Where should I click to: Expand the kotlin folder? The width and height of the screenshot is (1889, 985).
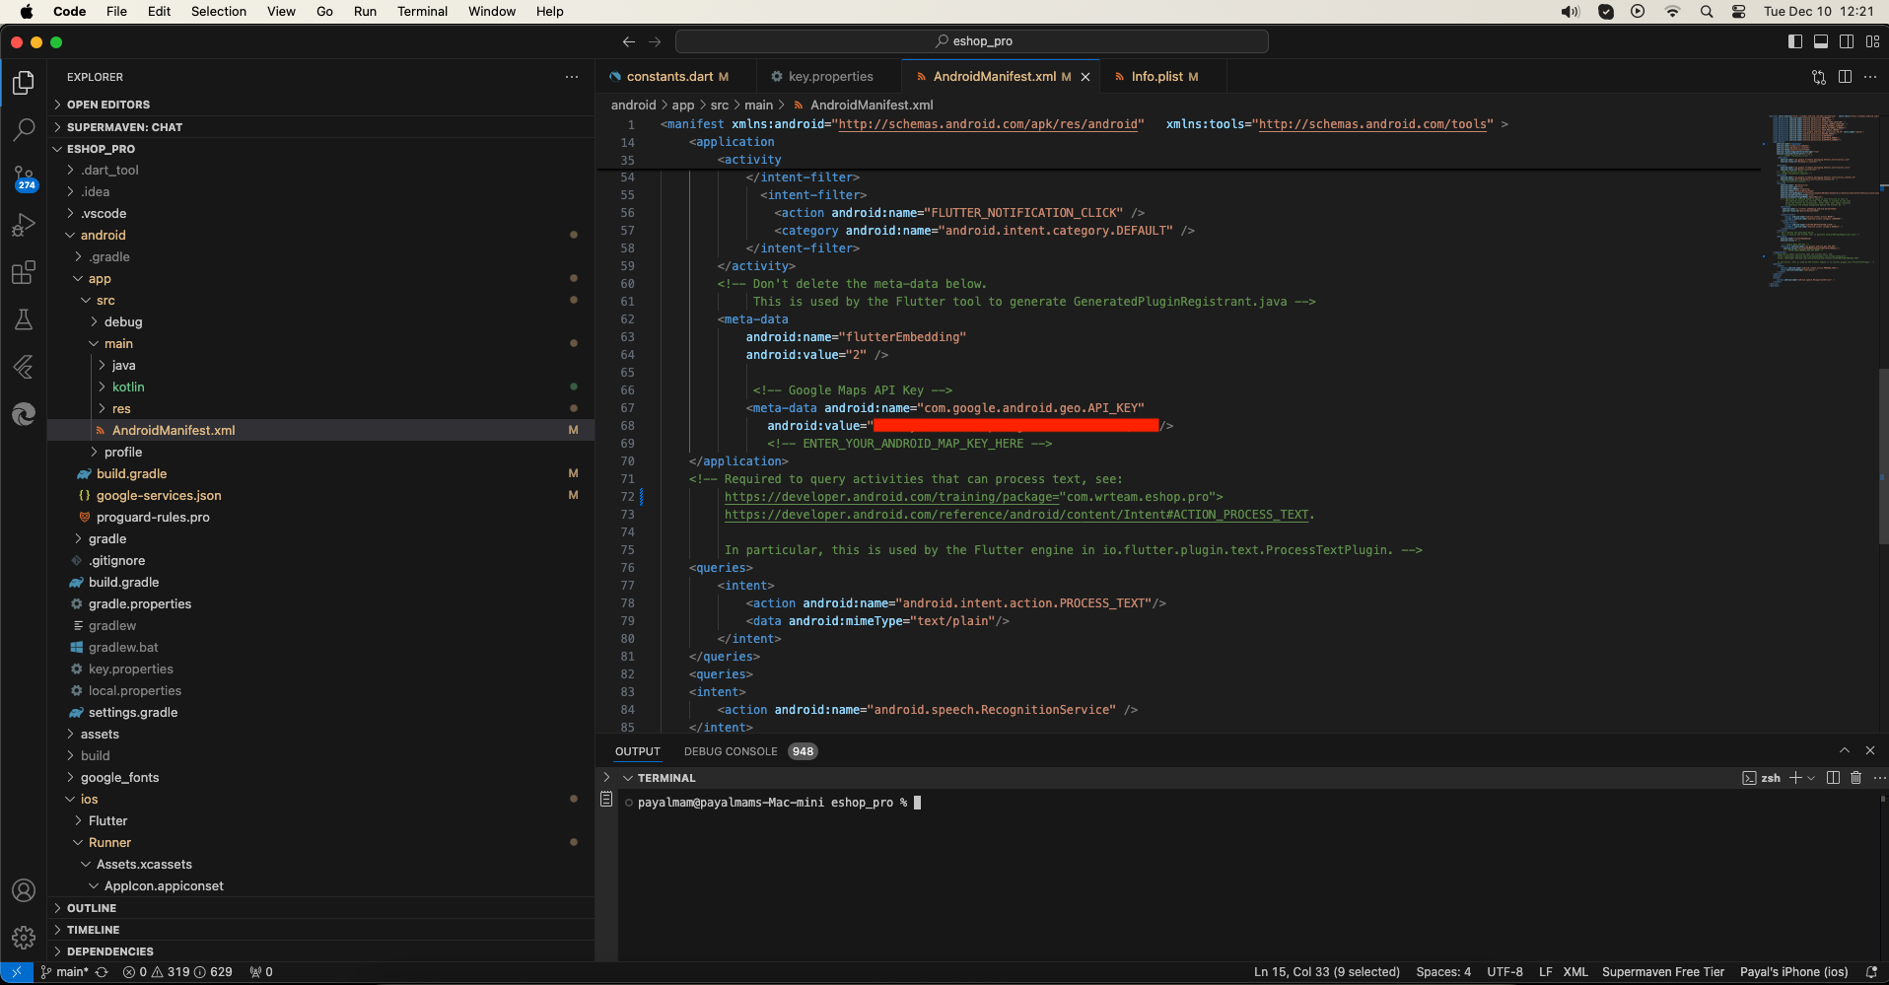(320, 387)
